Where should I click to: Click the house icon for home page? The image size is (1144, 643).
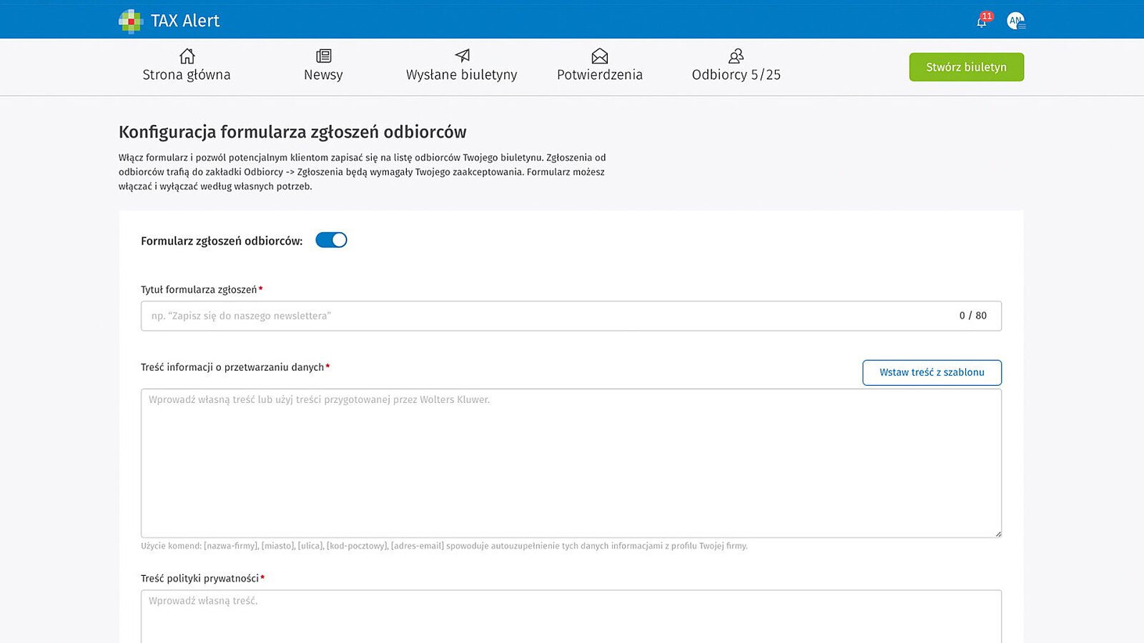(187, 56)
